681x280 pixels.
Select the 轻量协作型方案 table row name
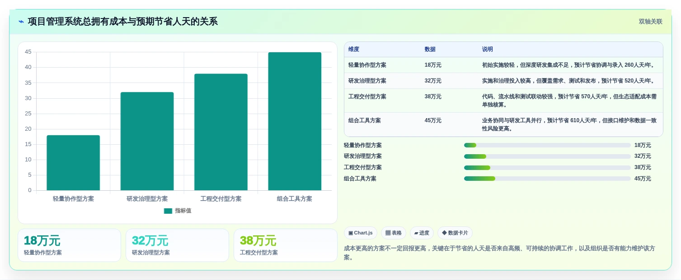(x=367, y=65)
